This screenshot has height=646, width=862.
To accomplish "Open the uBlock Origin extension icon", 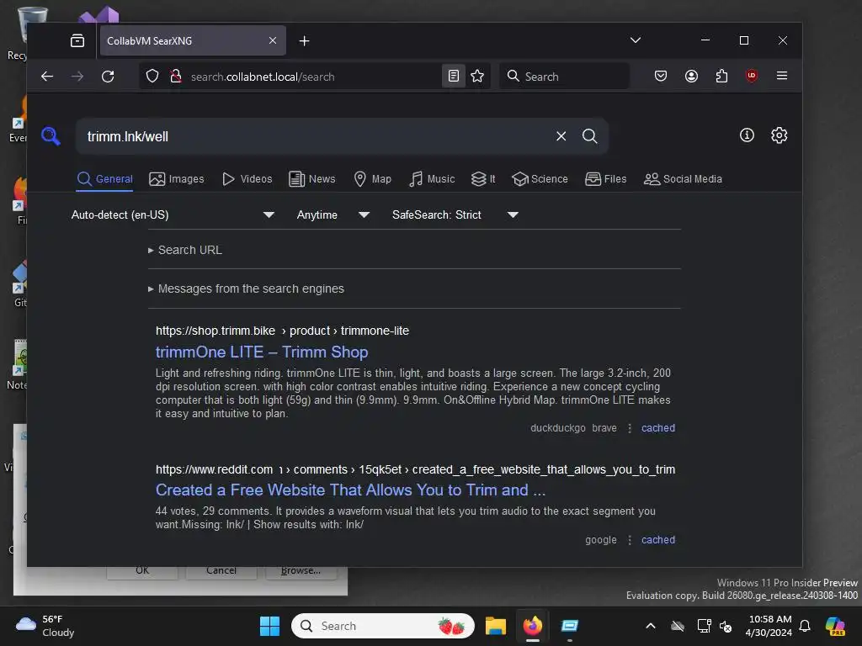I will 752,76.
